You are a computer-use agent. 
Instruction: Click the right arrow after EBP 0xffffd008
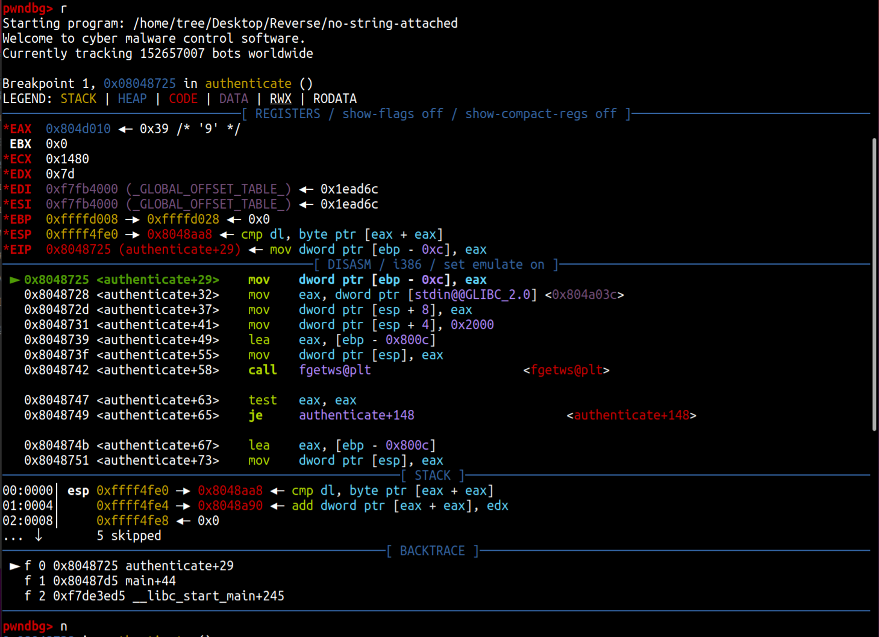click(x=133, y=219)
